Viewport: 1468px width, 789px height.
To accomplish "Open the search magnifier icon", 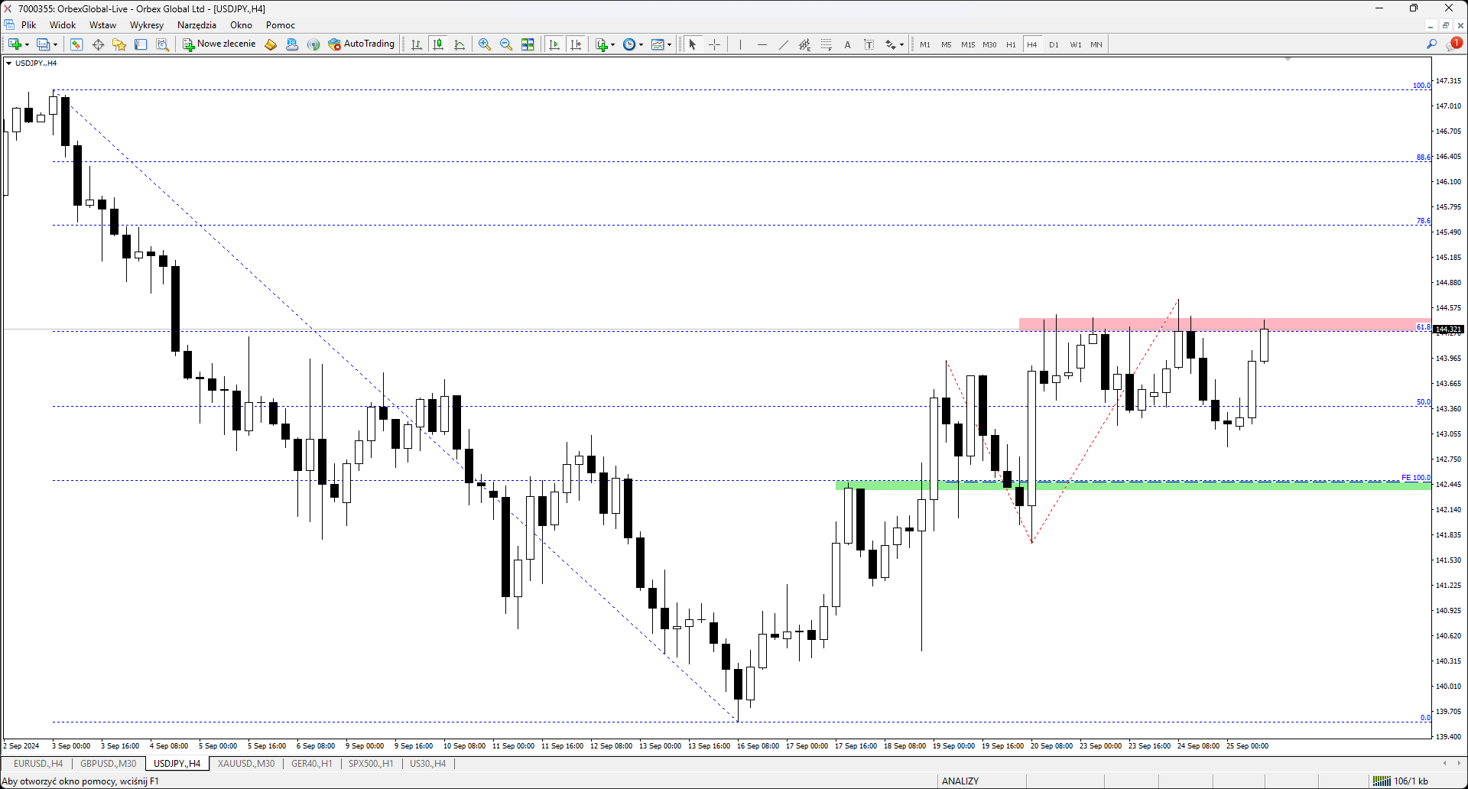I will [x=1431, y=44].
